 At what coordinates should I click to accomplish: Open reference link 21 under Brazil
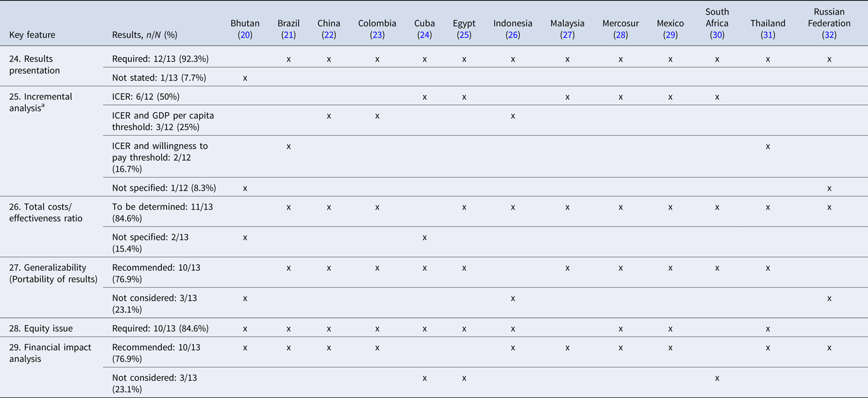tap(289, 35)
